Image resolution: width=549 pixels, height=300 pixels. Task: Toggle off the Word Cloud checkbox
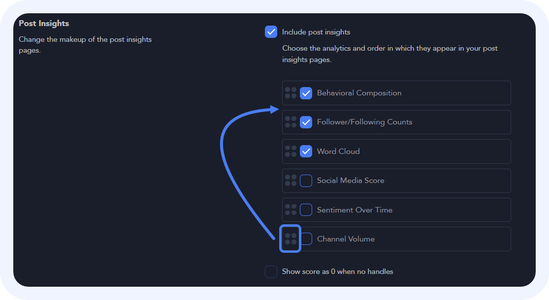click(306, 151)
